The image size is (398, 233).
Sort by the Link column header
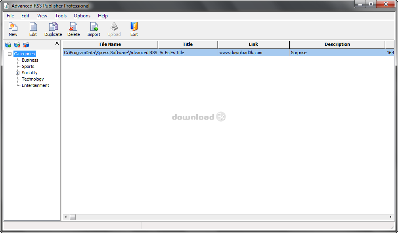254,44
